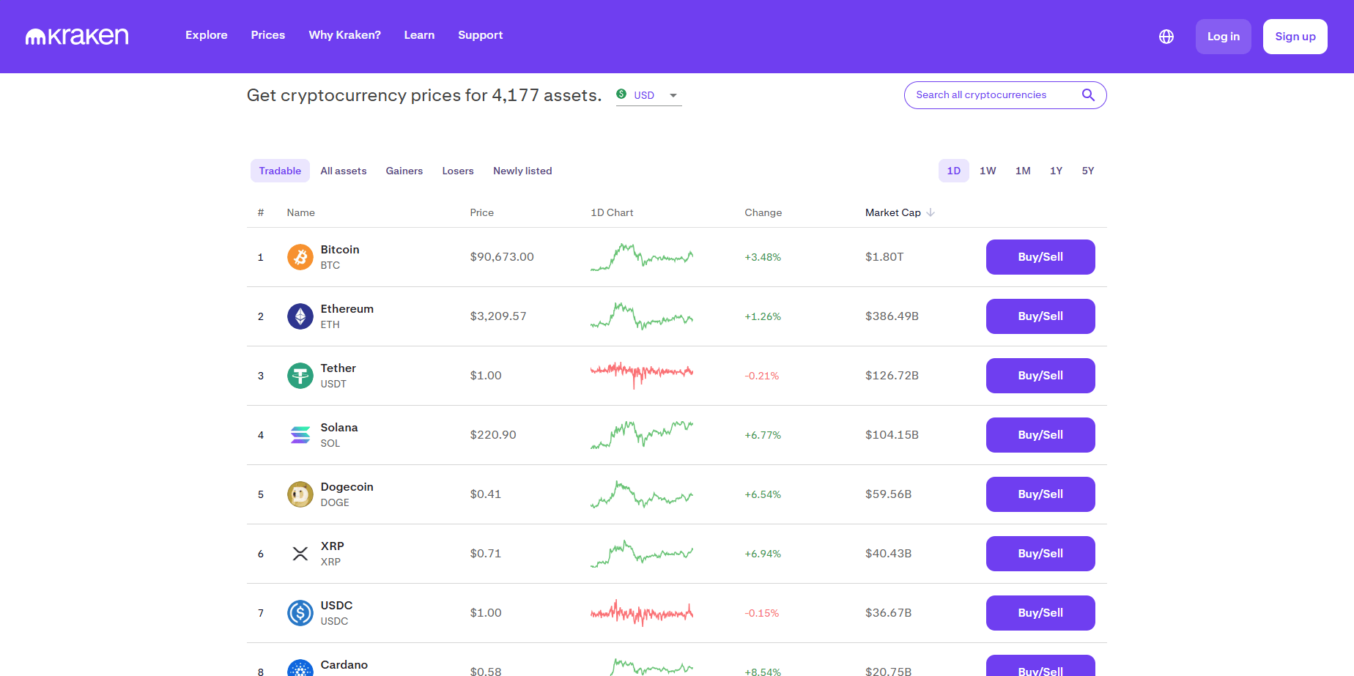Click Buy/Sell for Dogecoin
Screen dimensions: 1354x676
(1040, 494)
